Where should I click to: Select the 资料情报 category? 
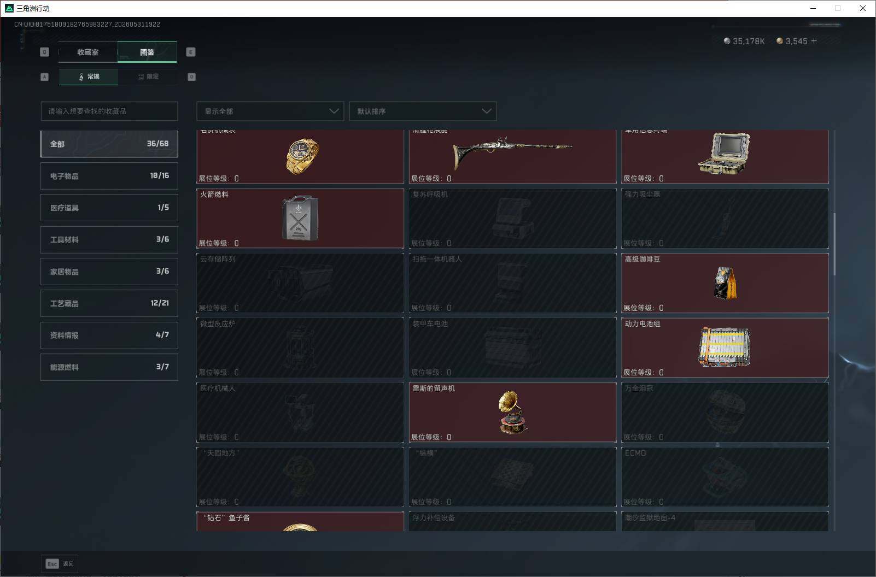[x=109, y=335]
